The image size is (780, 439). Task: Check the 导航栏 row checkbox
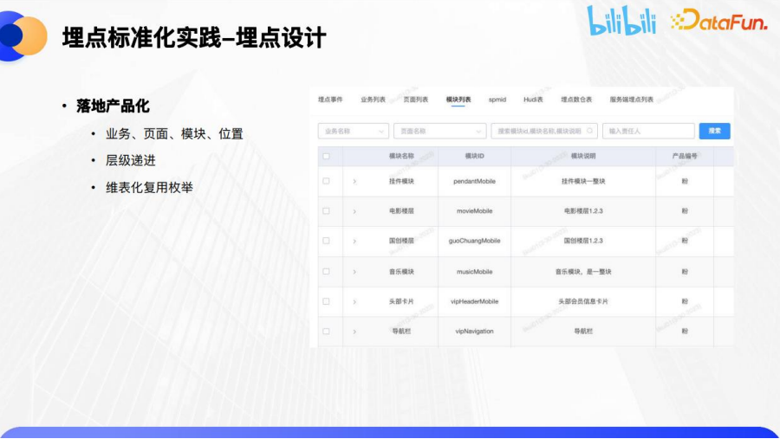click(x=326, y=331)
